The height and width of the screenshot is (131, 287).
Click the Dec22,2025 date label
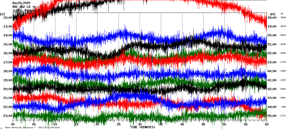click(x=21, y=3)
